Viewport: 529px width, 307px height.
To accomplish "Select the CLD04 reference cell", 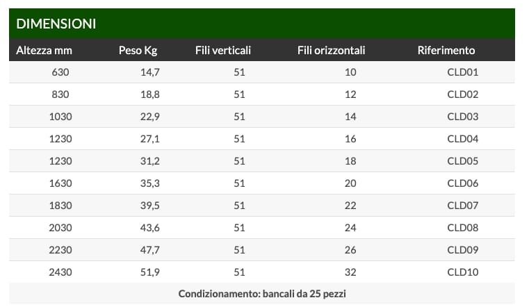I will [463, 139].
